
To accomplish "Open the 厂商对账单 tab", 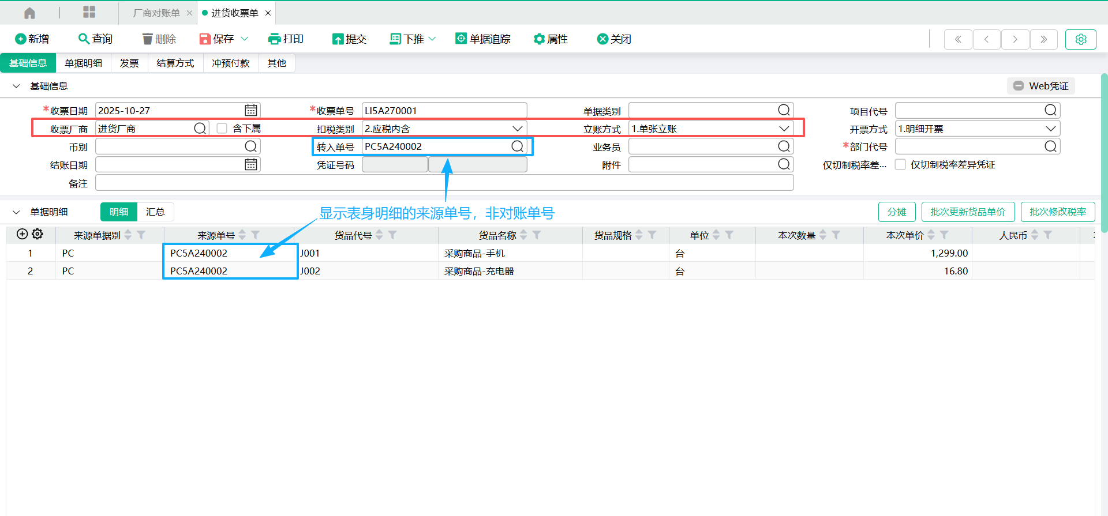I will 156,13.
